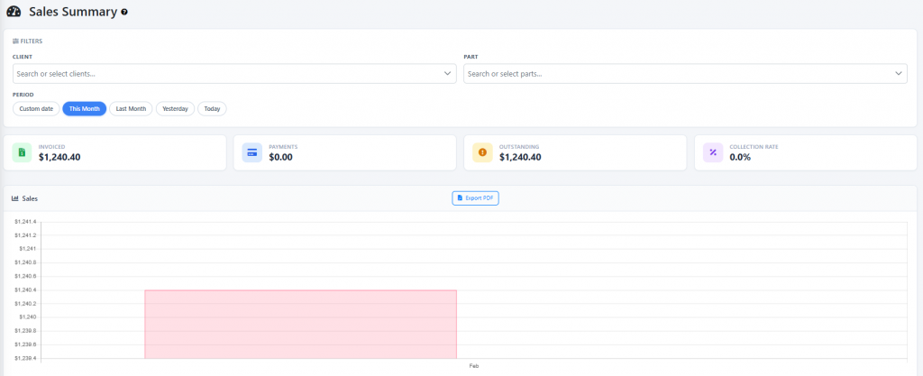Click the dashboard gauge icon beside Sales Summary
The height and width of the screenshot is (376, 923).
(x=13, y=12)
